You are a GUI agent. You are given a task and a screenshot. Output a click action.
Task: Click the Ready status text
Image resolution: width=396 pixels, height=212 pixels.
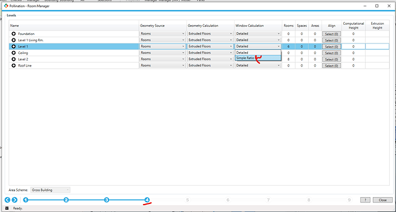[x=18, y=208]
